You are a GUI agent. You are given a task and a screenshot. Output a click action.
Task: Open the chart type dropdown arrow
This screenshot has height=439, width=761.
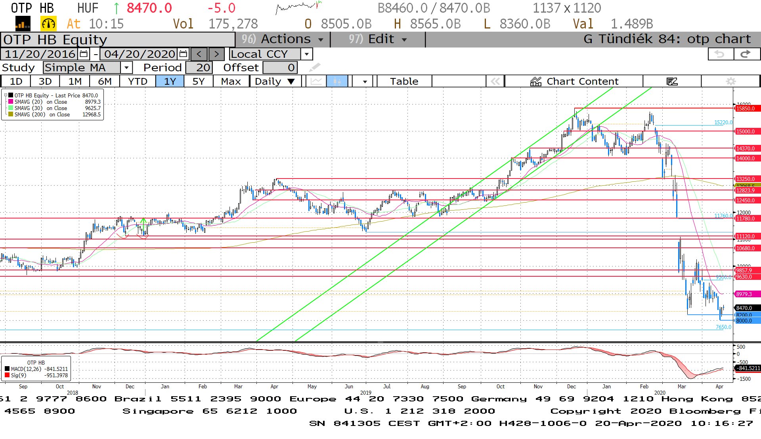[x=365, y=81]
